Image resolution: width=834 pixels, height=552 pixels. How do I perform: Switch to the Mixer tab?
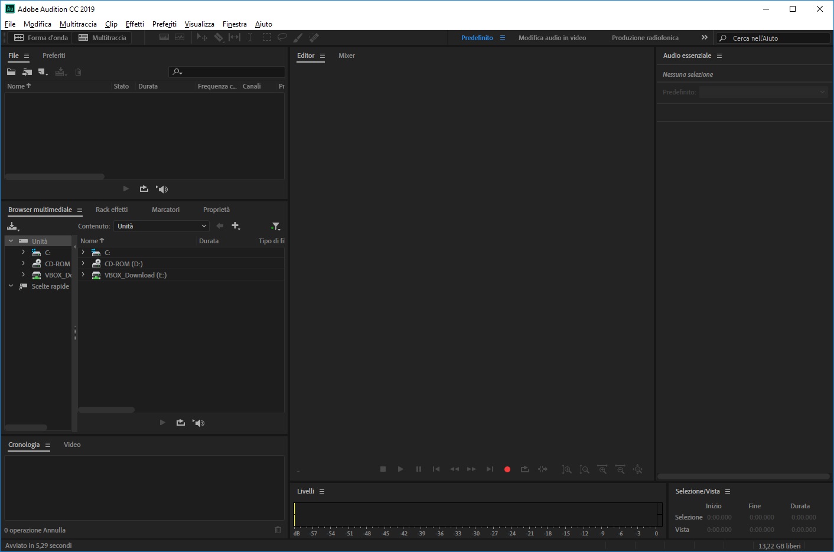click(x=347, y=55)
